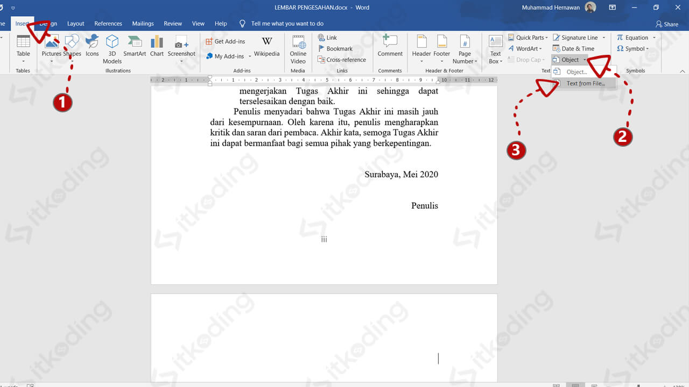The width and height of the screenshot is (689, 387).
Task: Open Ribbon Display Options
Action: [x=612, y=8]
